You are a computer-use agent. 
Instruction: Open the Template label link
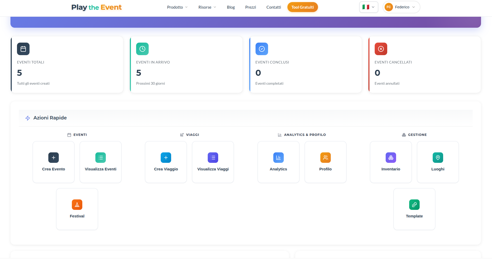(414, 216)
